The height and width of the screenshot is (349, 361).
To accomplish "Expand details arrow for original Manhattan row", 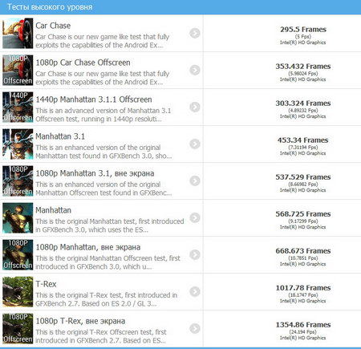I will [195, 217].
